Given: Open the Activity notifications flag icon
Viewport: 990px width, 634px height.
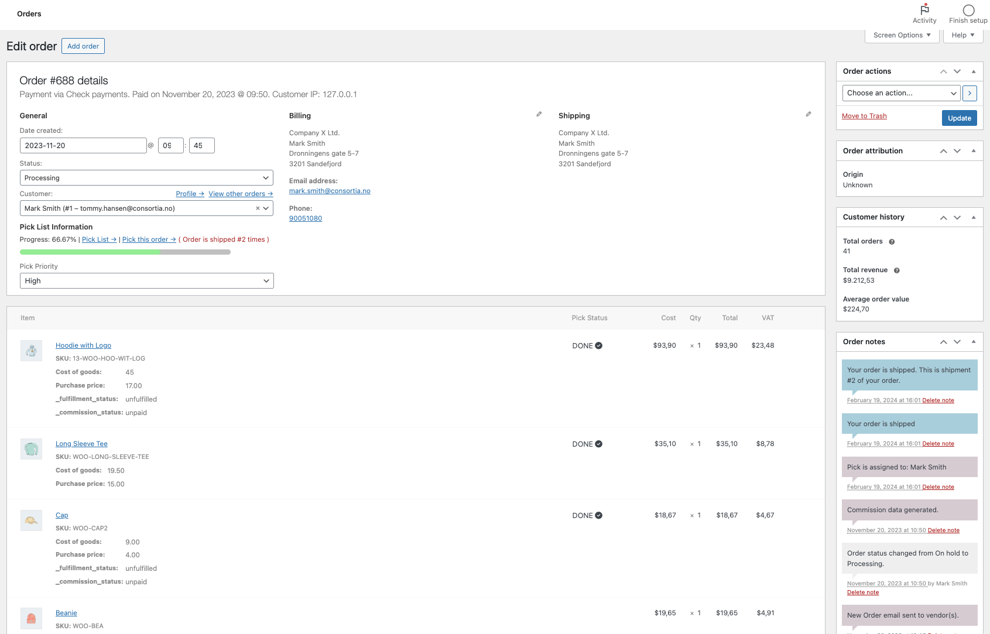Looking at the screenshot, I should [x=924, y=10].
